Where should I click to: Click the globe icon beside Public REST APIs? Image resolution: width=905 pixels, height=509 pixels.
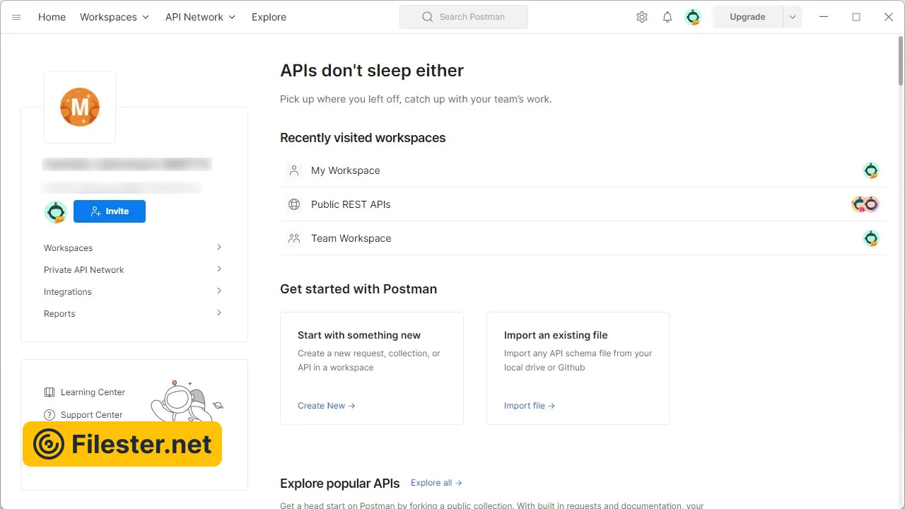tap(294, 204)
